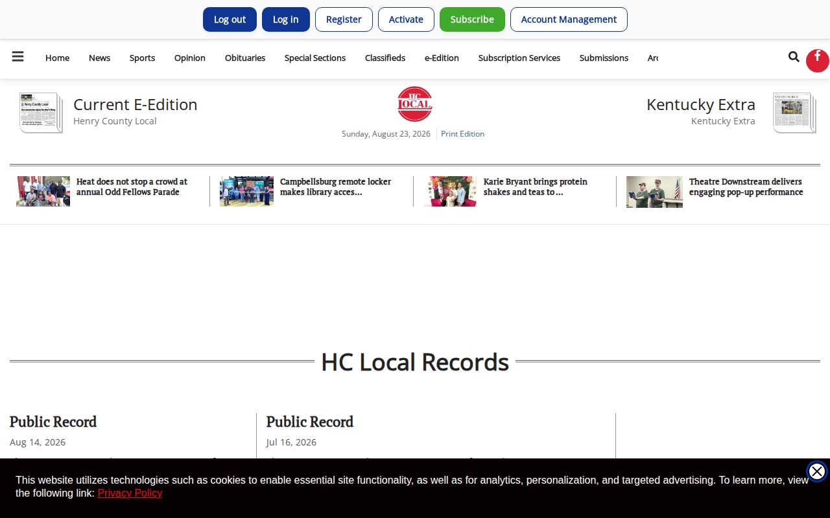Click the Log in button
830x518 pixels.
click(x=285, y=19)
